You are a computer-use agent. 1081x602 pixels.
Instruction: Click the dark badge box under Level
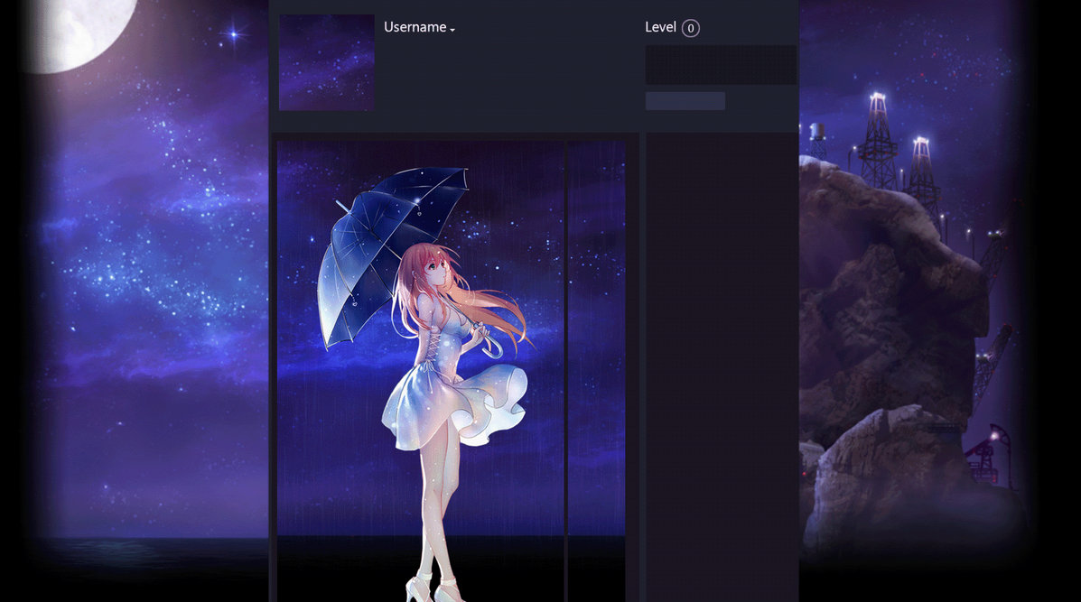721,65
